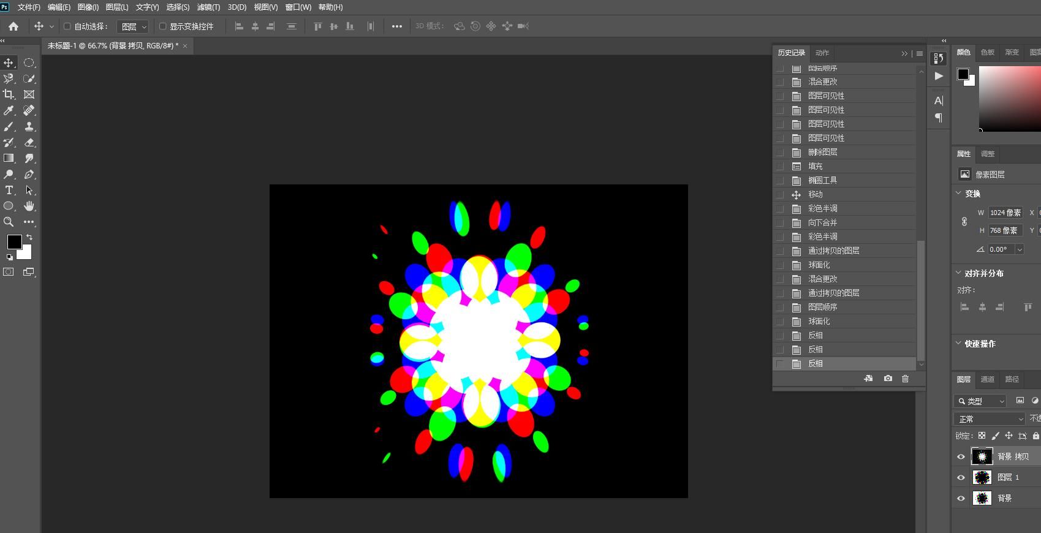1041x533 pixels.
Task: Collapse the 对齐并分布 section
Action: pos(959,273)
